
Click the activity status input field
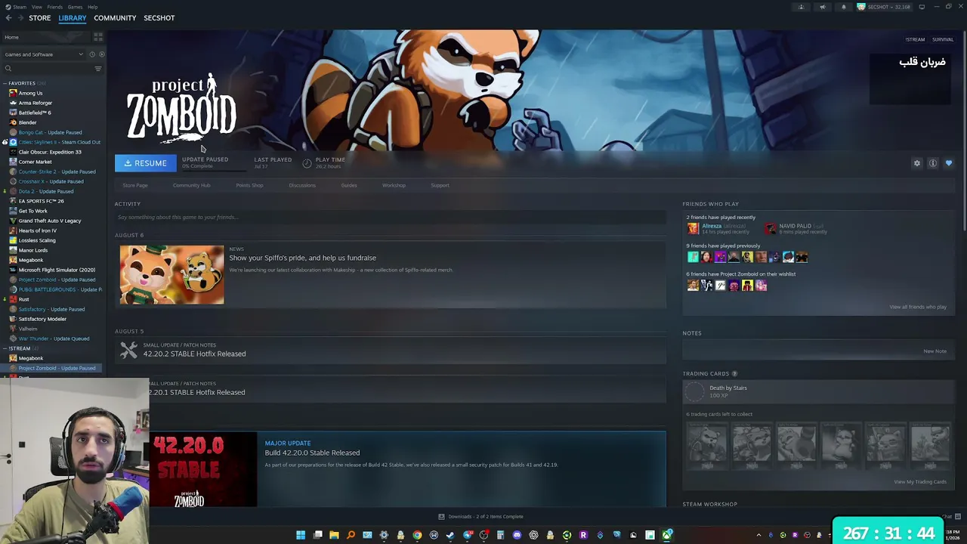tap(391, 218)
